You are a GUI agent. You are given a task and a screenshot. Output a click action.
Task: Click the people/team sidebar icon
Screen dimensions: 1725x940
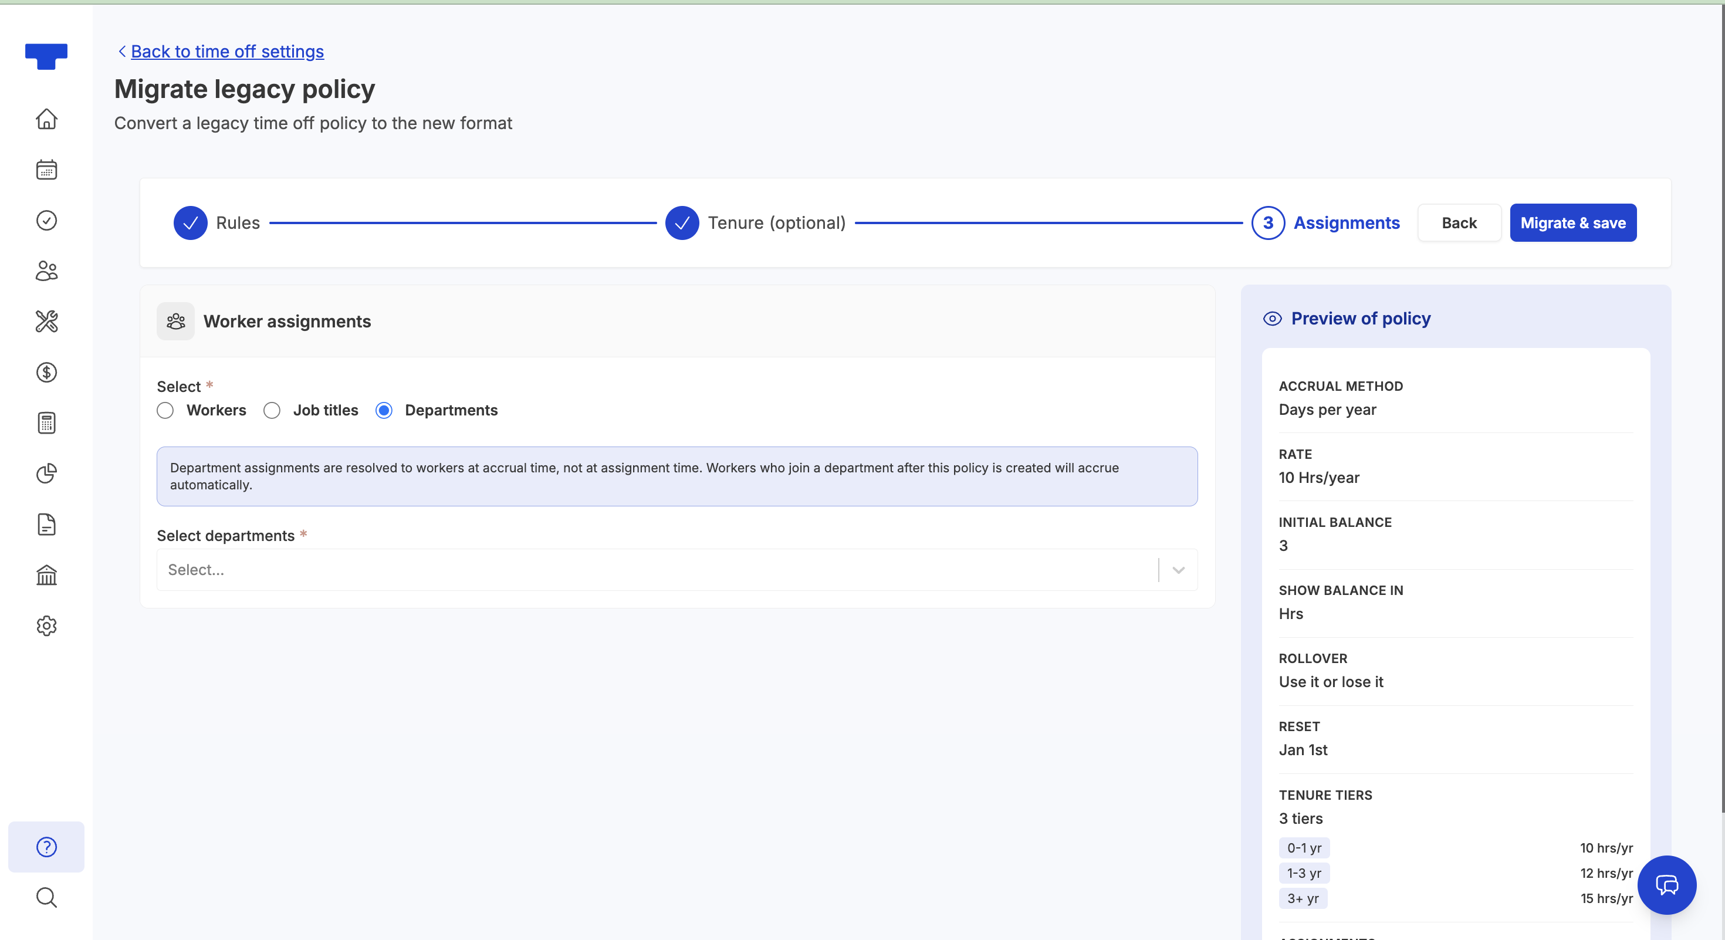click(x=46, y=270)
